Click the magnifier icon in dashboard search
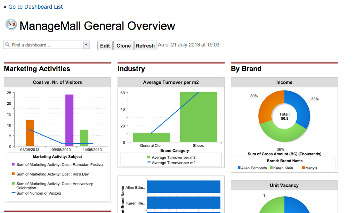 tap(7, 45)
